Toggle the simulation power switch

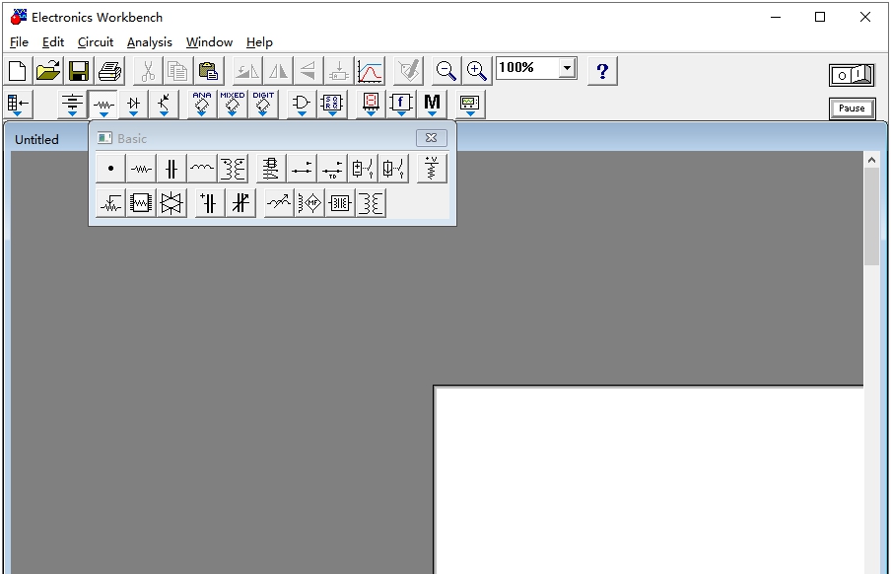click(851, 75)
